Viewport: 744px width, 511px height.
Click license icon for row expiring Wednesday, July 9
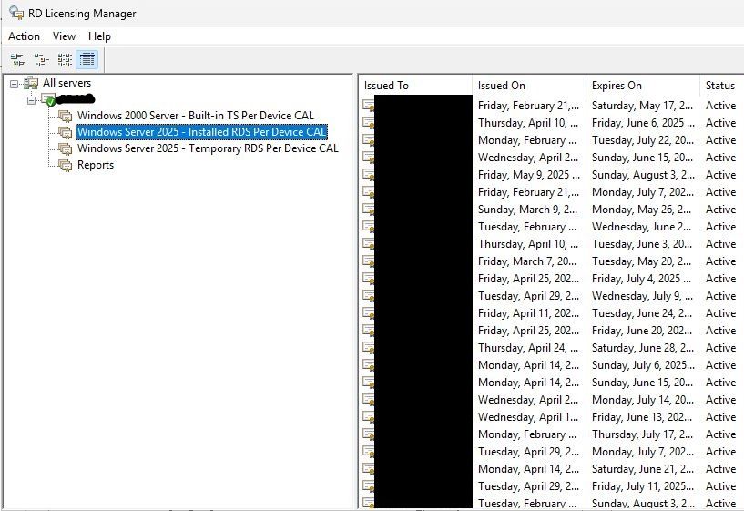368,296
